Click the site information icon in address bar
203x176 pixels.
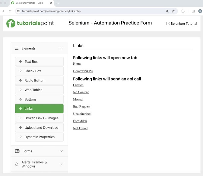18,11
